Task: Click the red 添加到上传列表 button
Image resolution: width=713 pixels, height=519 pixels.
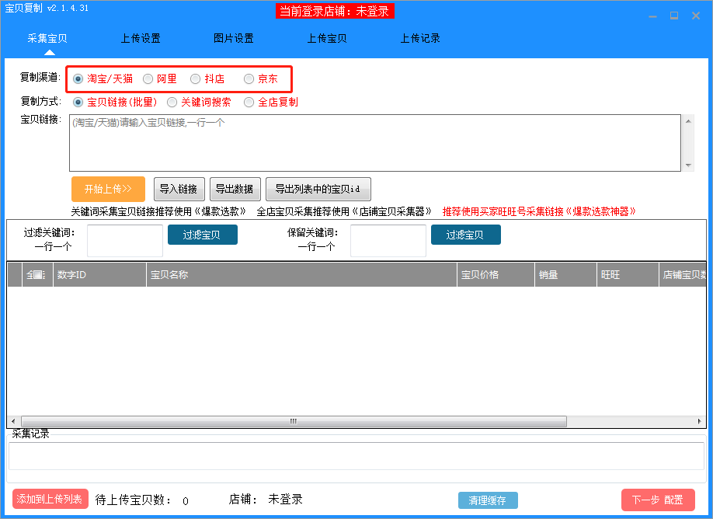Action: click(49, 500)
